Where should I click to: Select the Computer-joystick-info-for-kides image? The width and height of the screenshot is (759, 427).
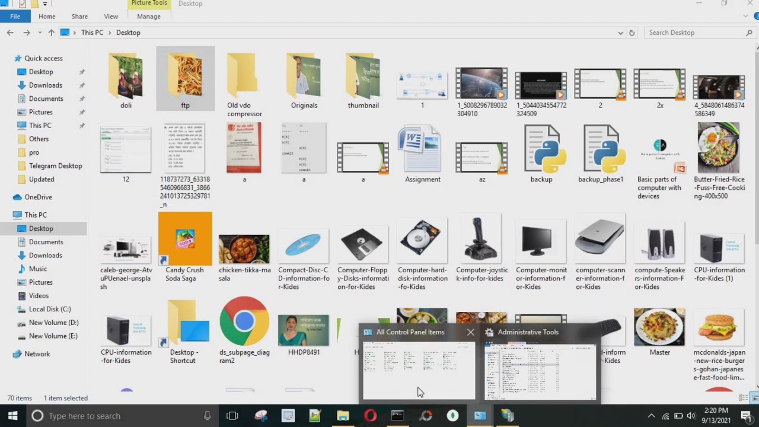click(x=481, y=249)
